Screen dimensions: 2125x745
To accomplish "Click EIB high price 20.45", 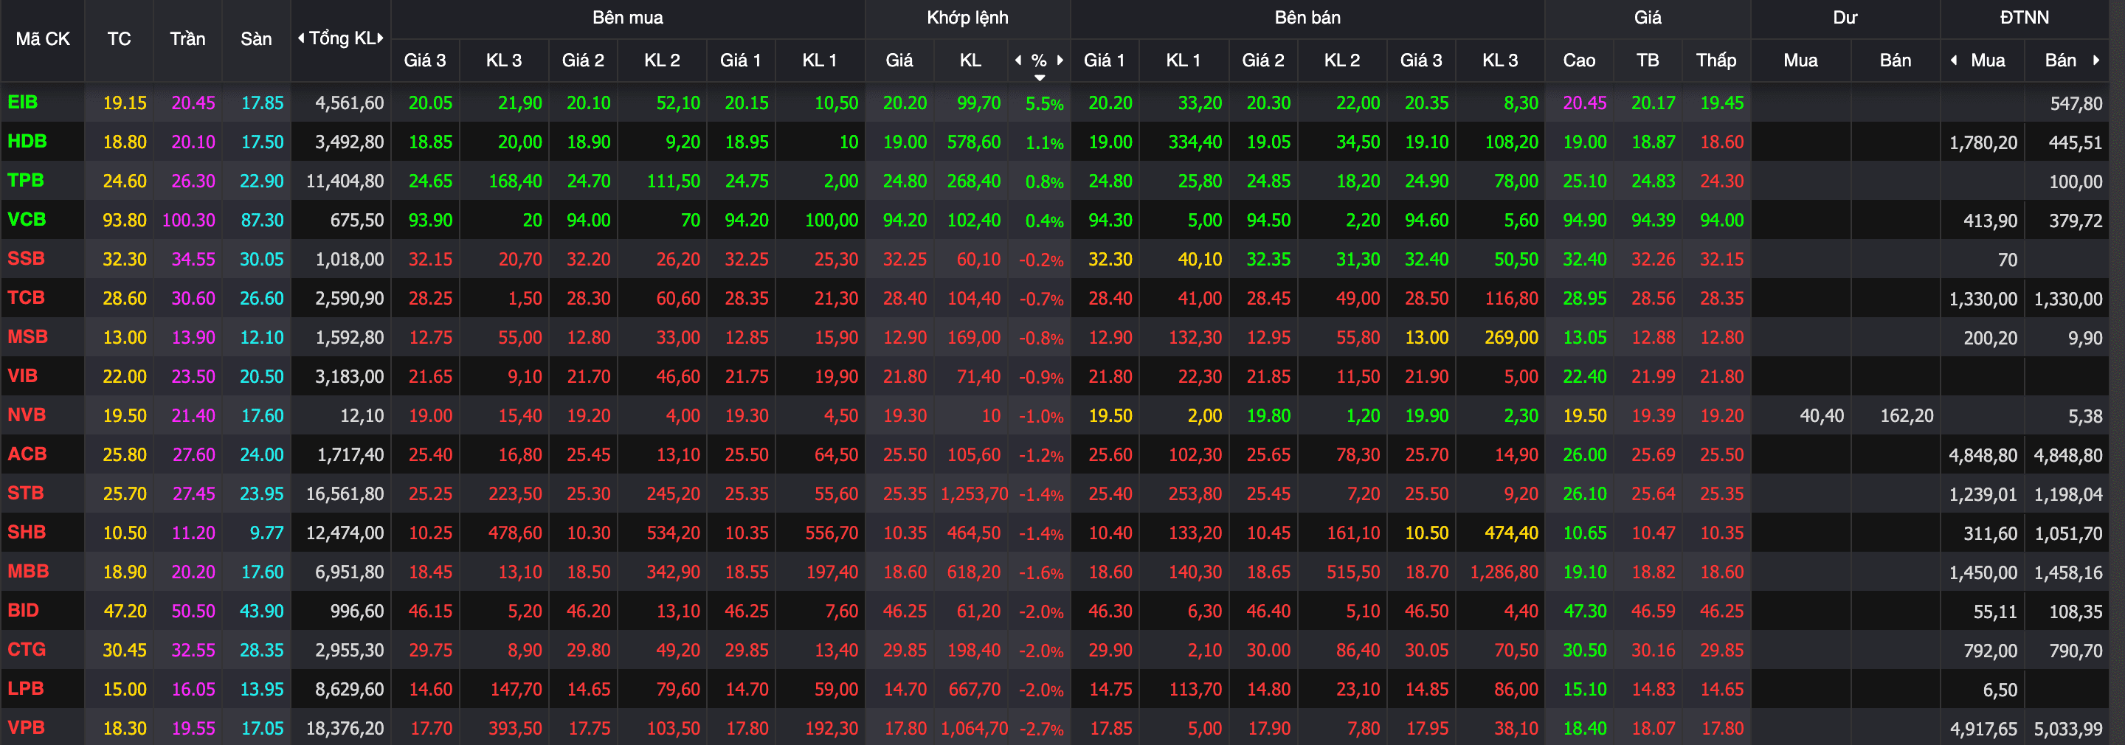I will [1585, 103].
